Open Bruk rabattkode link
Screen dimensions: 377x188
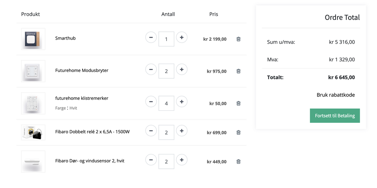[x=336, y=95]
